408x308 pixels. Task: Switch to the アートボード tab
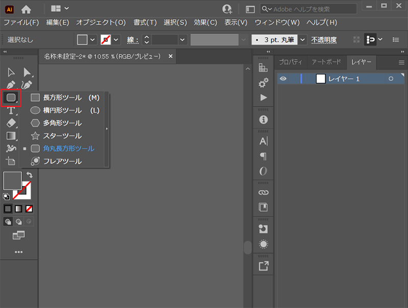(x=326, y=62)
